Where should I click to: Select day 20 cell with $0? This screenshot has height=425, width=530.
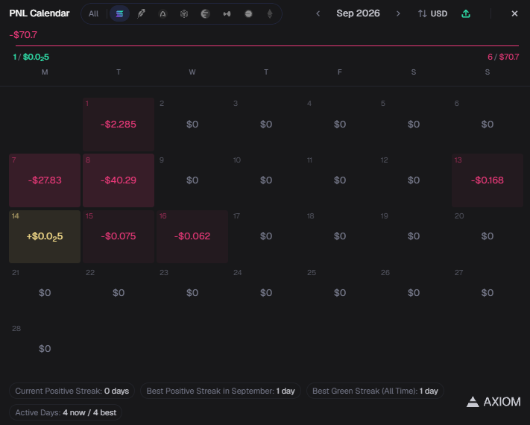tap(488, 236)
